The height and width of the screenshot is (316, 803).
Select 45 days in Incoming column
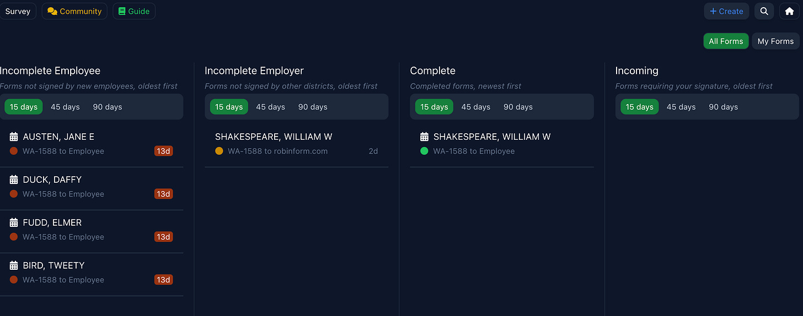click(x=681, y=107)
